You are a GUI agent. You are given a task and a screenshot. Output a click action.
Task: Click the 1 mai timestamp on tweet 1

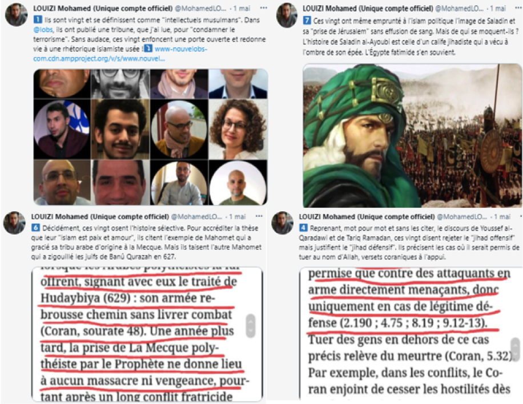[242, 9]
